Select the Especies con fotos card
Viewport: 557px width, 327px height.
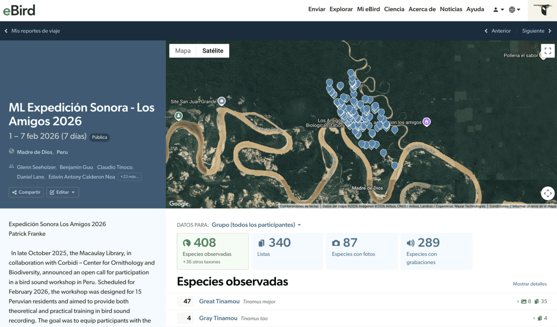[x=362, y=251]
